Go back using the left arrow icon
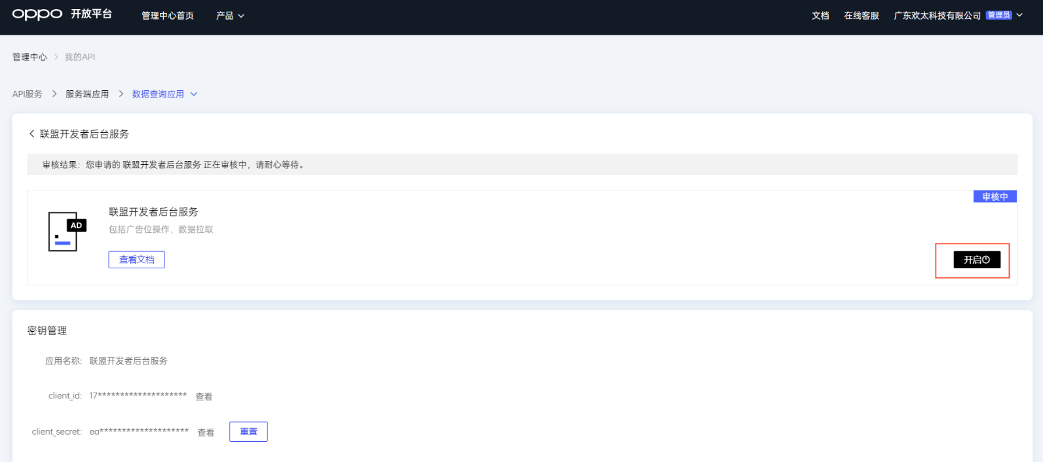The image size is (1043, 462). pos(31,133)
